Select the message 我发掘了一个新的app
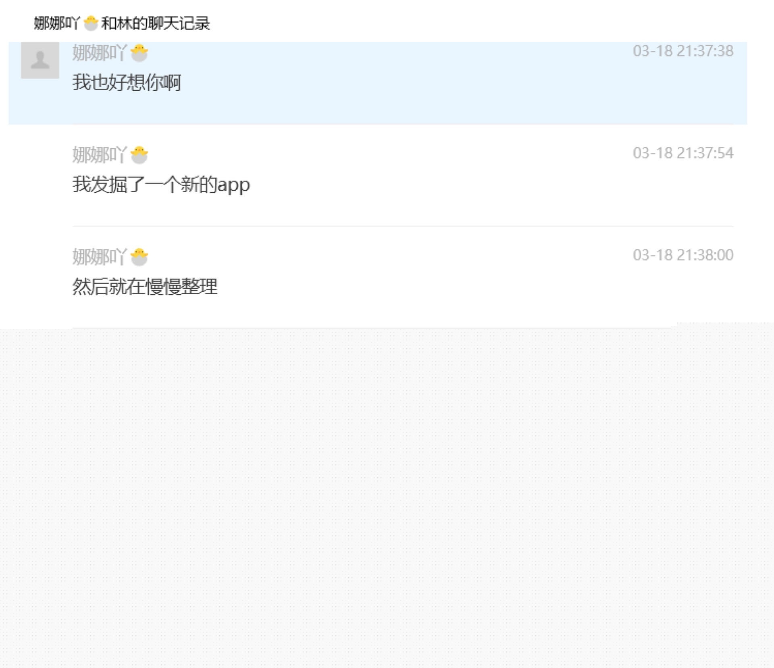 point(161,185)
